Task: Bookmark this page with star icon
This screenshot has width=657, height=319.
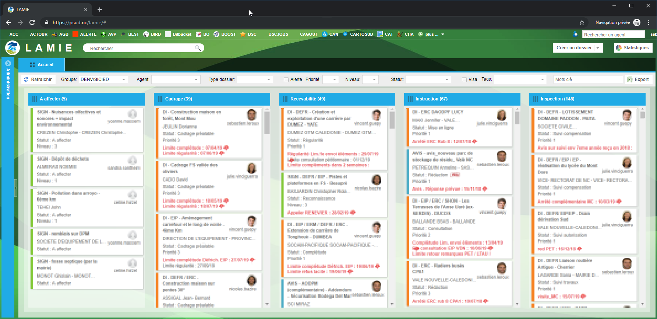Action: [582, 22]
